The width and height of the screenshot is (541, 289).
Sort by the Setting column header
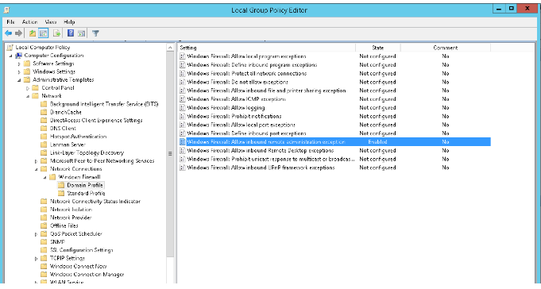pyautogui.click(x=267, y=48)
